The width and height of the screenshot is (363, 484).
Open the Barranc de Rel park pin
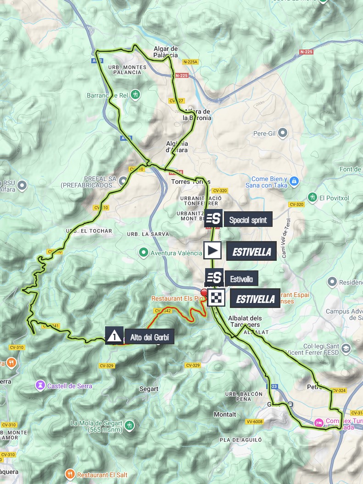coord(135,94)
